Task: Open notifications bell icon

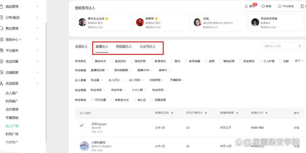Action: pos(246,6)
